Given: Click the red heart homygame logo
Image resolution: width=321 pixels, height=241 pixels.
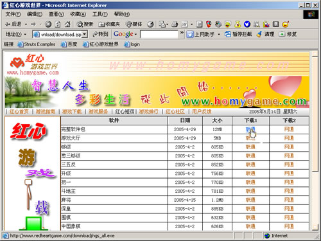Looking at the screenshot, I should pos(17,63).
